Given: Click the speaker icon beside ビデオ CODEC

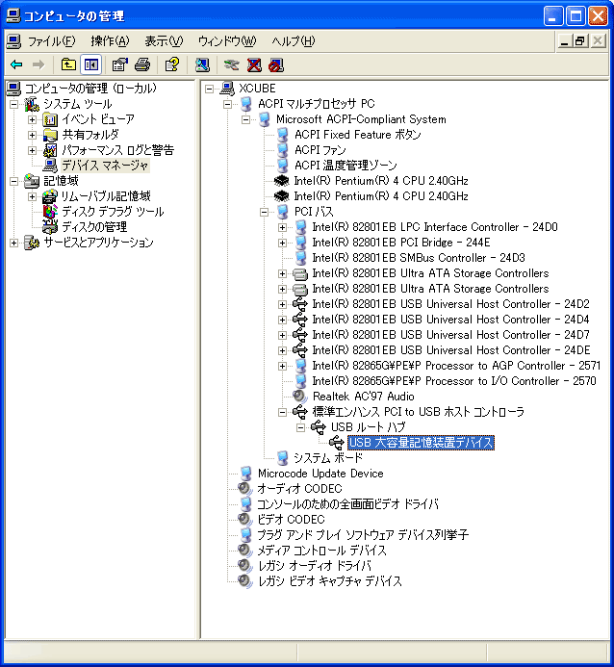Looking at the screenshot, I should pos(244,520).
